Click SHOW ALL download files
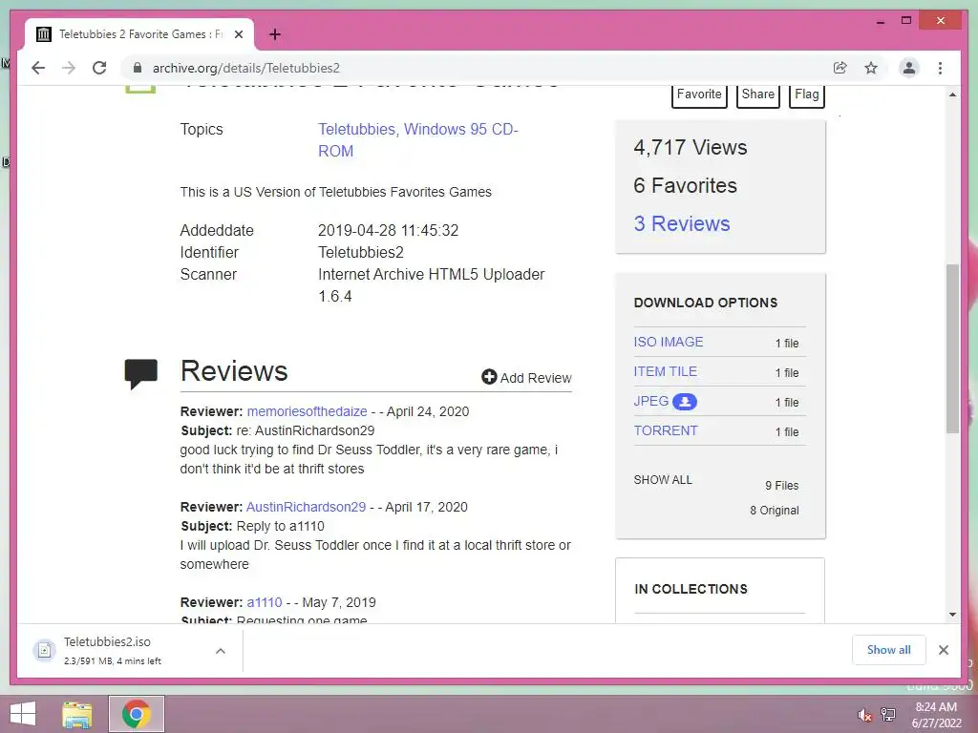Image resolution: width=978 pixels, height=733 pixels. click(663, 480)
